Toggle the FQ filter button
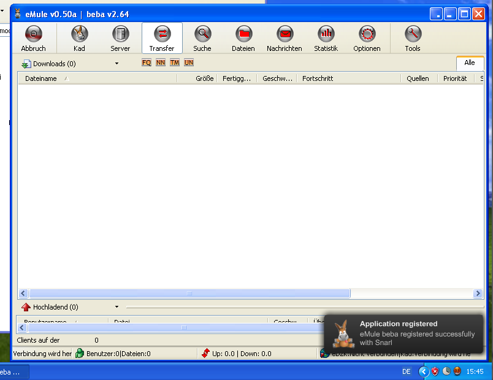Viewport: 493px width, 380px height. click(x=147, y=63)
